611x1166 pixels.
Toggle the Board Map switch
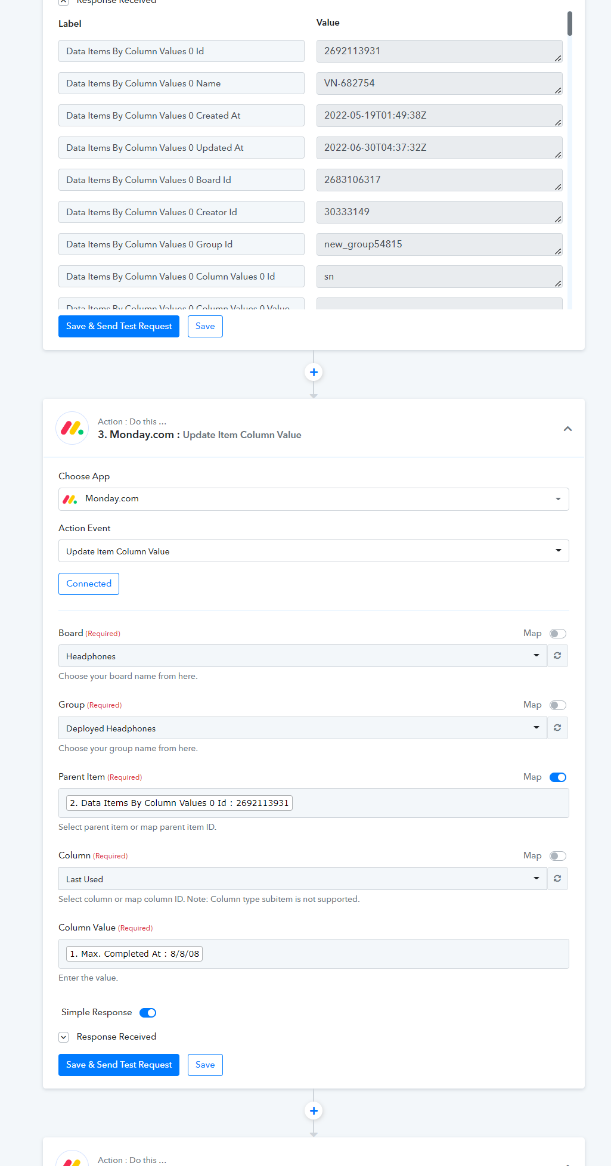click(x=558, y=634)
